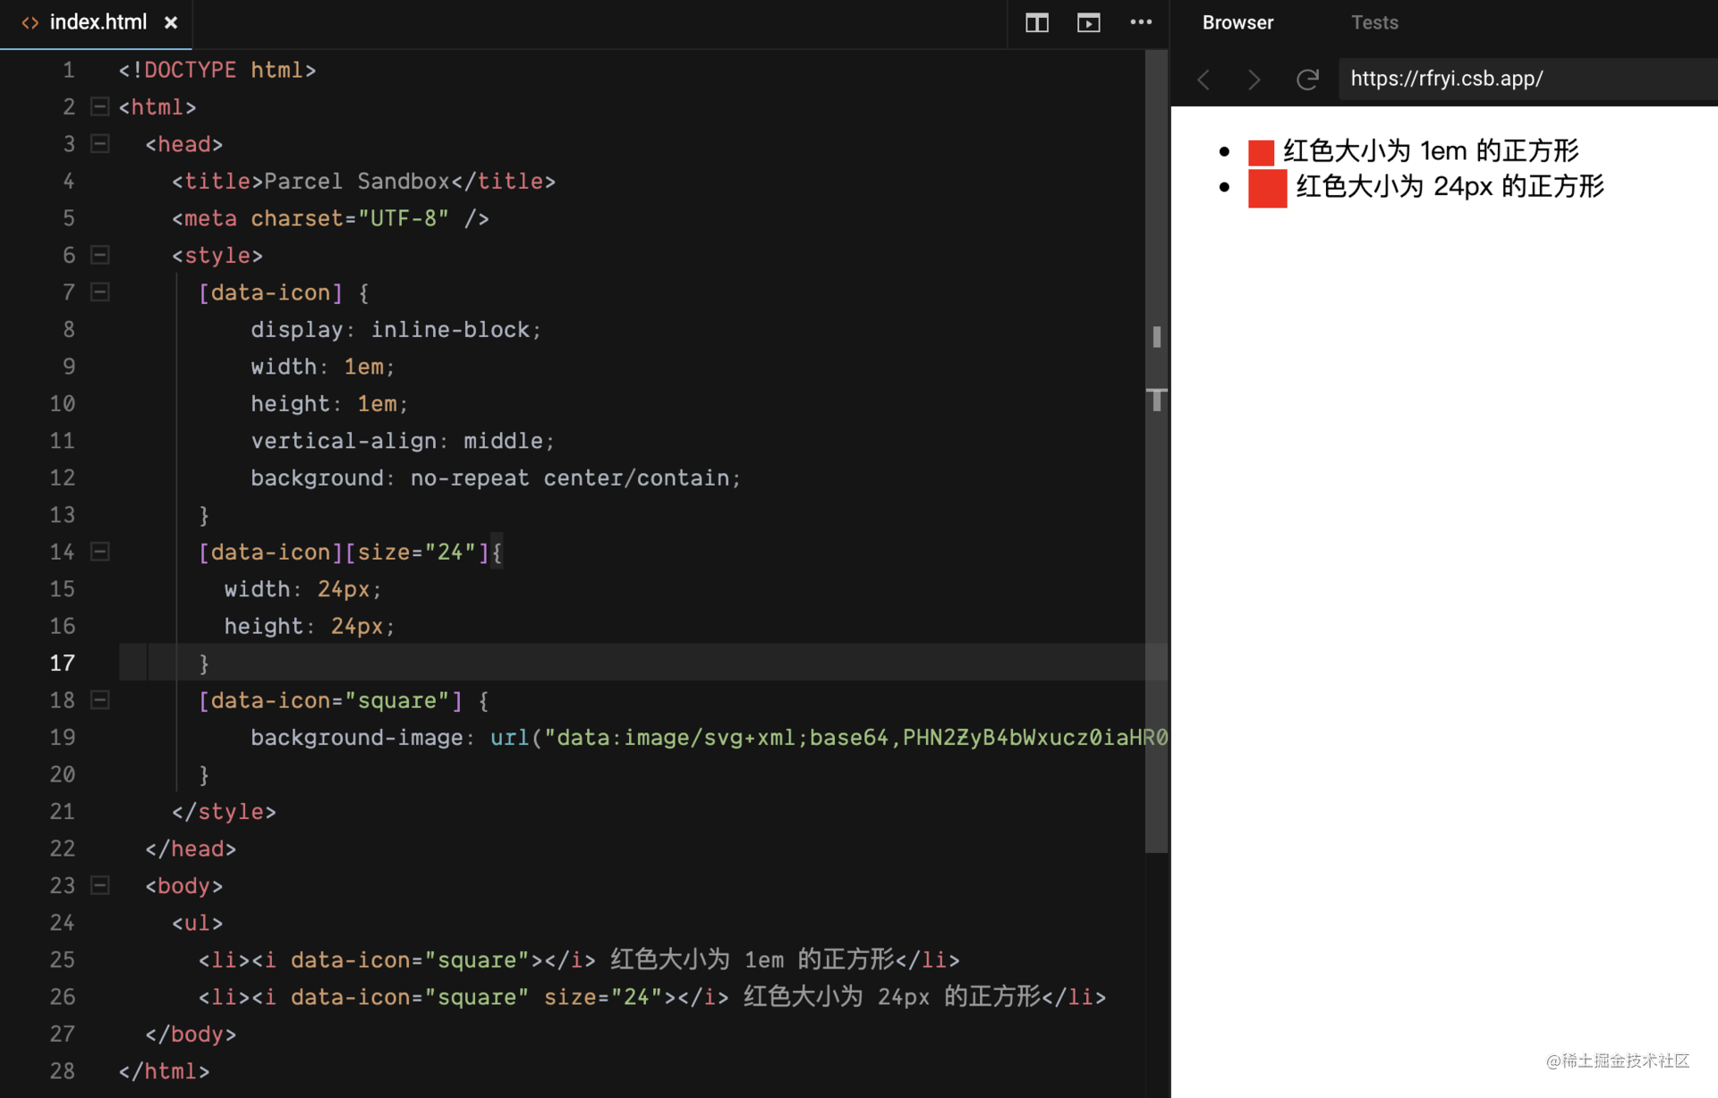Click the orange code icon on index.html tab
This screenshot has height=1098, width=1718.
(29, 22)
